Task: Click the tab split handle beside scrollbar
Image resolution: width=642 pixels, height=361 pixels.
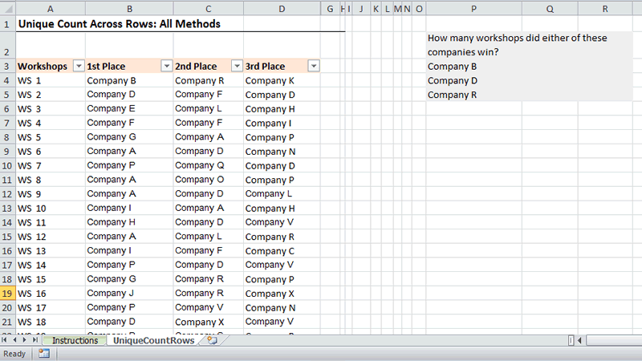Action: pos(571,341)
